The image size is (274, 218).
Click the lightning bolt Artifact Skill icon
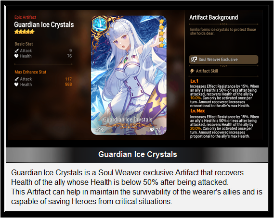point(192,71)
